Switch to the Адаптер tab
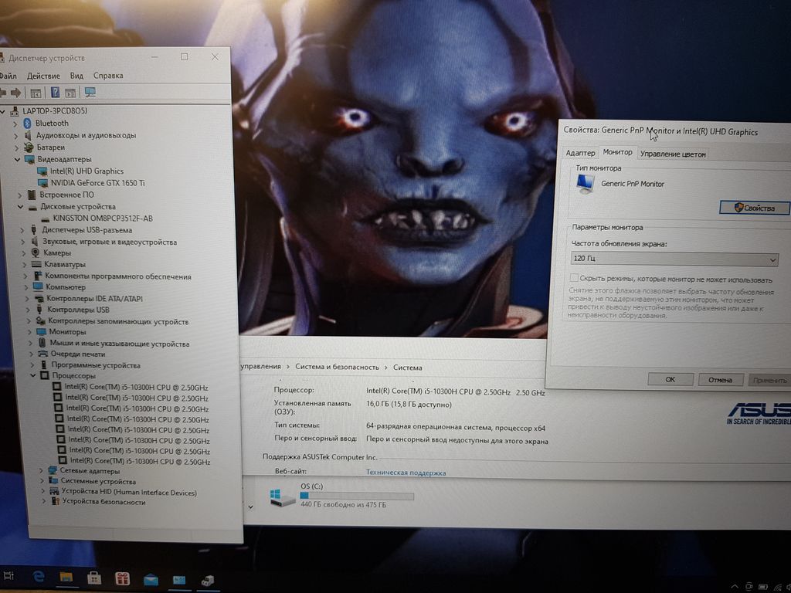This screenshot has width=791, height=593. [x=580, y=154]
